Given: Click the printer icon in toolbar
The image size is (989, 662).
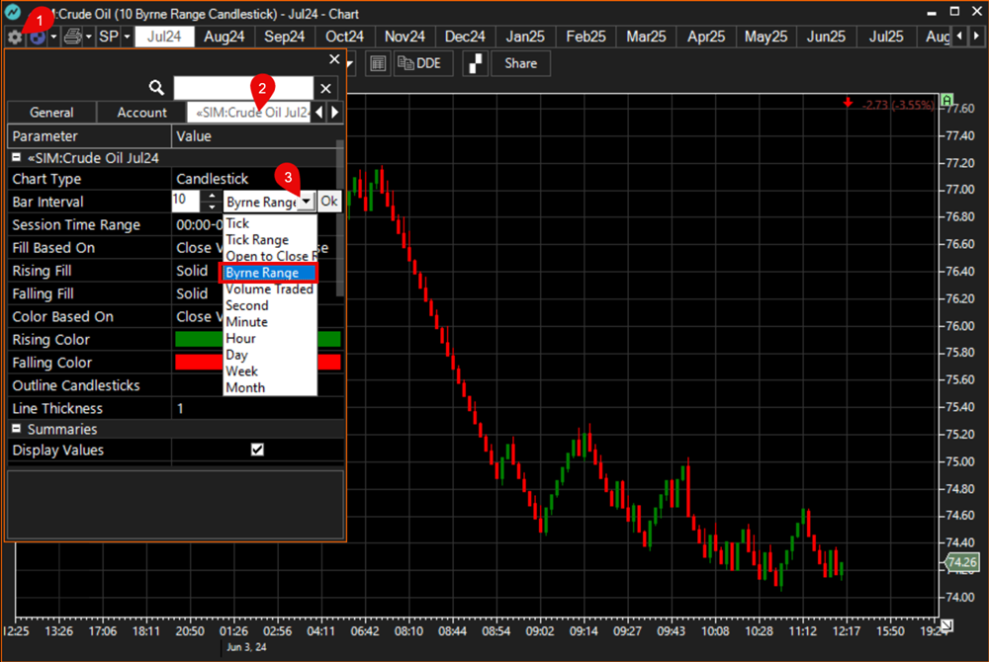Looking at the screenshot, I should pyautogui.click(x=72, y=37).
